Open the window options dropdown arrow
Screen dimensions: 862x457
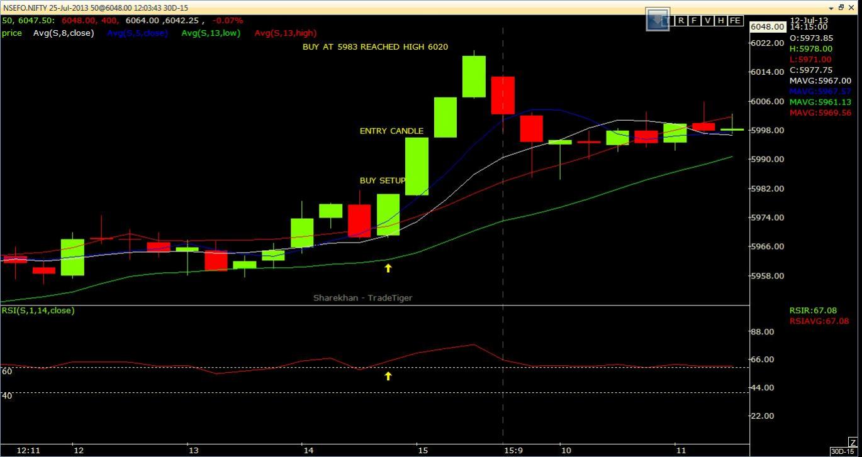pos(831,8)
